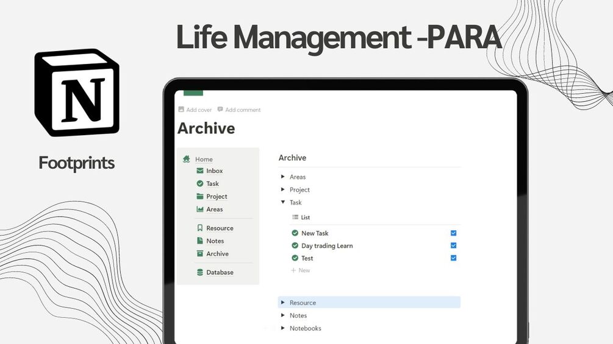Click the List view icon

[x=295, y=217]
